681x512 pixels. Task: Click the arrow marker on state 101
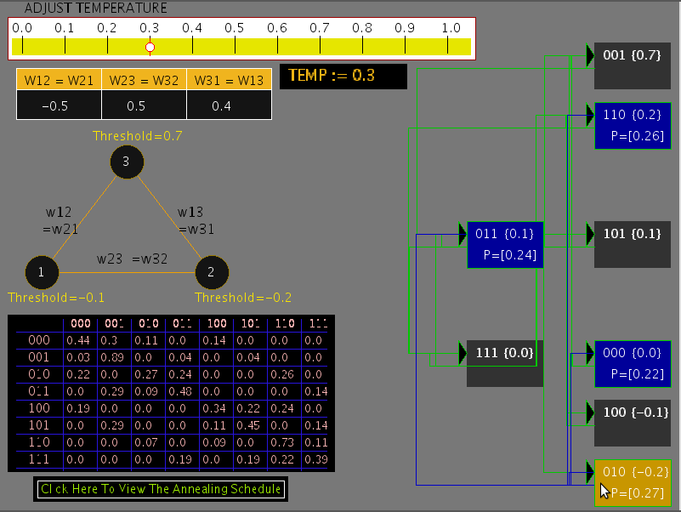[590, 234]
